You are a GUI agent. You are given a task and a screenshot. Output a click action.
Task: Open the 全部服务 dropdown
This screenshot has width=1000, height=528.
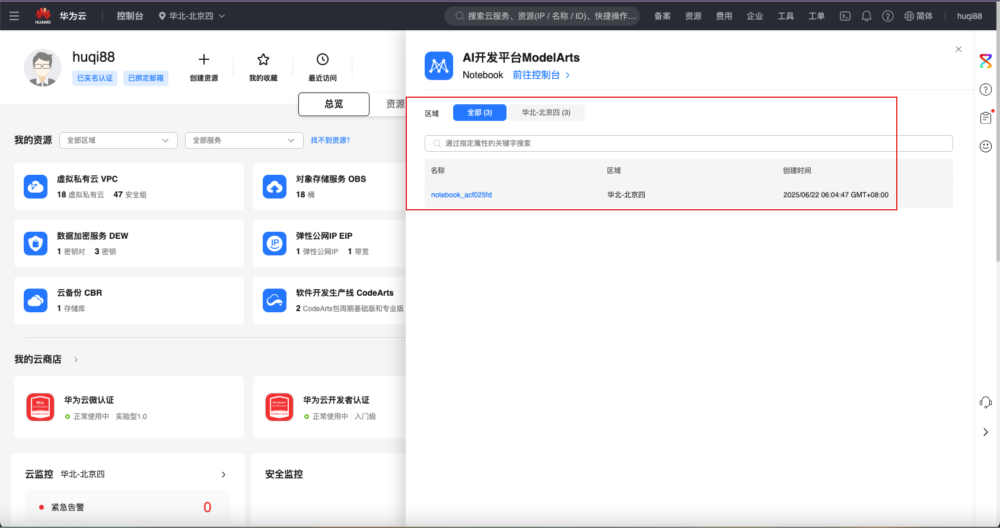[244, 140]
